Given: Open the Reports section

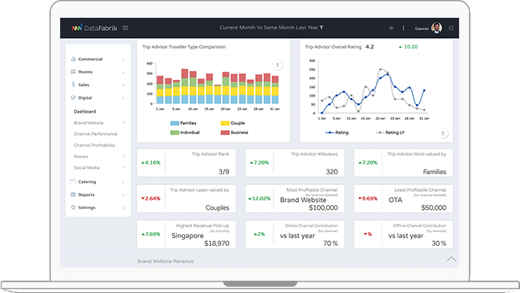Looking at the screenshot, I should pos(98,194).
